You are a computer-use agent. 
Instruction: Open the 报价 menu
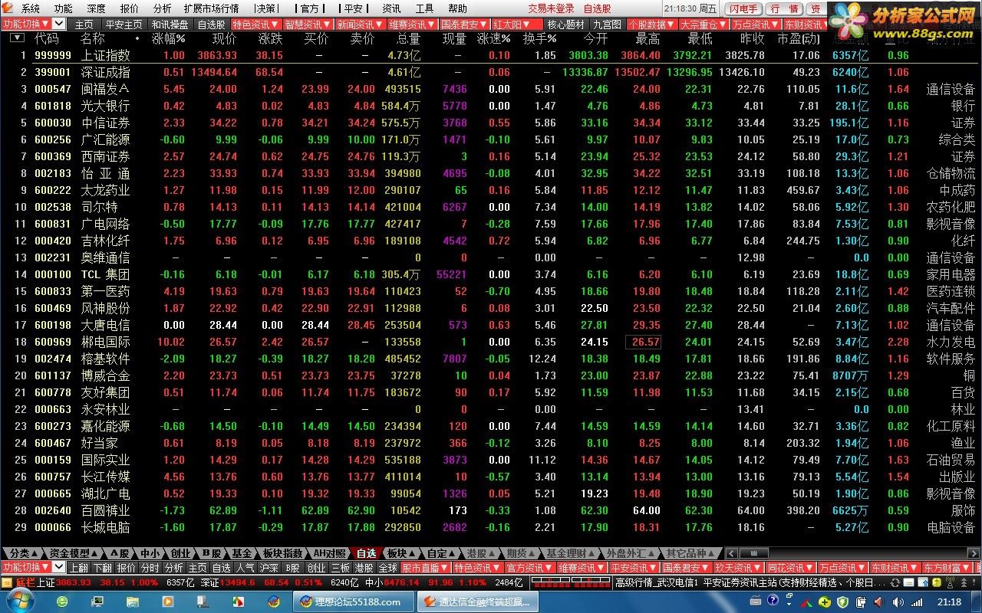pyautogui.click(x=129, y=8)
